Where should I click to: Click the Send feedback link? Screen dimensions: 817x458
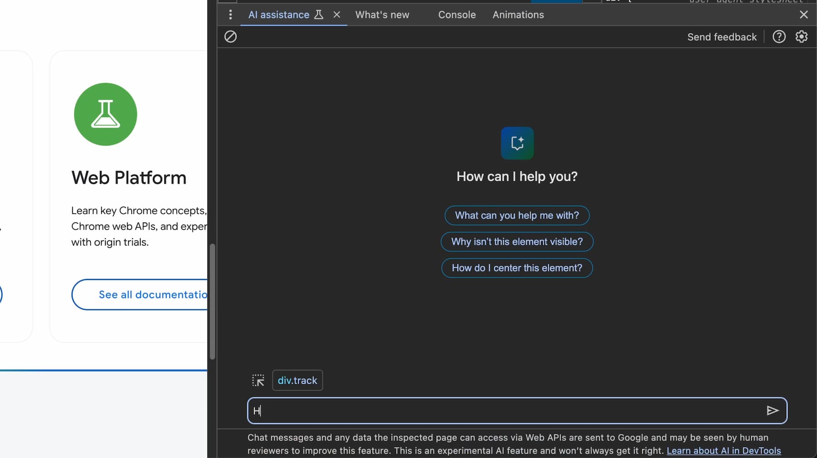tap(722, 37)
